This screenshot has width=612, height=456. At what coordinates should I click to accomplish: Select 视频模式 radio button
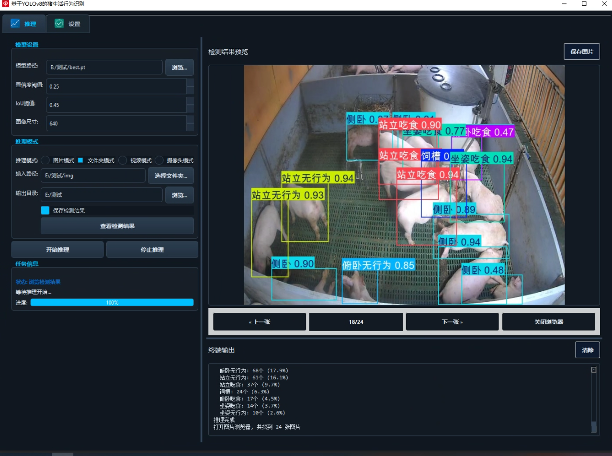click(x=123, y=160)
